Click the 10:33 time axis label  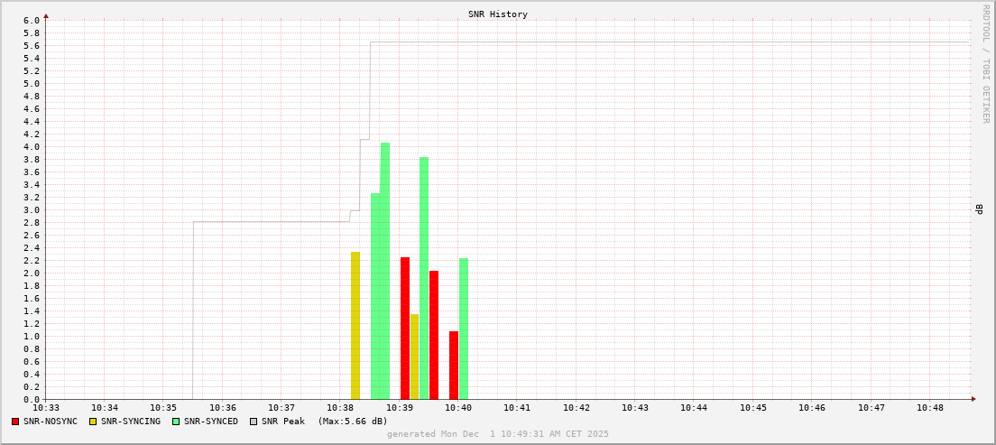46,408
